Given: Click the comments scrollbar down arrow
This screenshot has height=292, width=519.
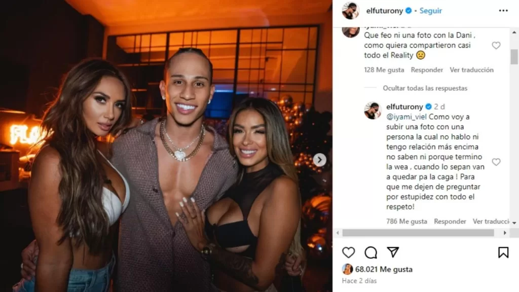Looking at the screenshot, I should tap(514, 223).
